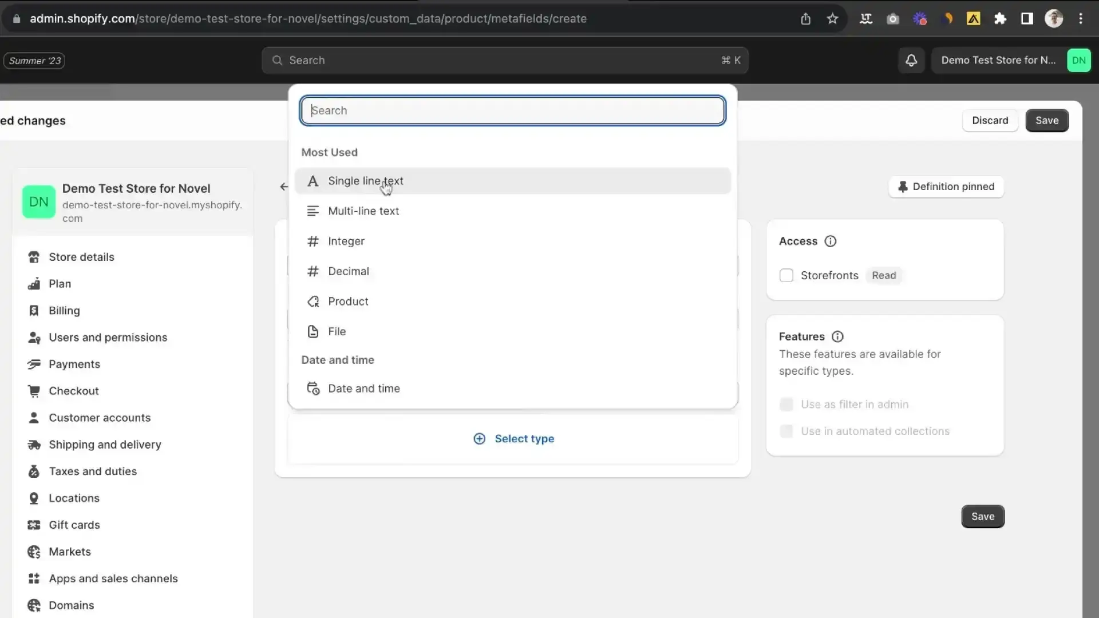Bookmark page with star icon
Screen dimensions: 1099x618
pos(832,18)
